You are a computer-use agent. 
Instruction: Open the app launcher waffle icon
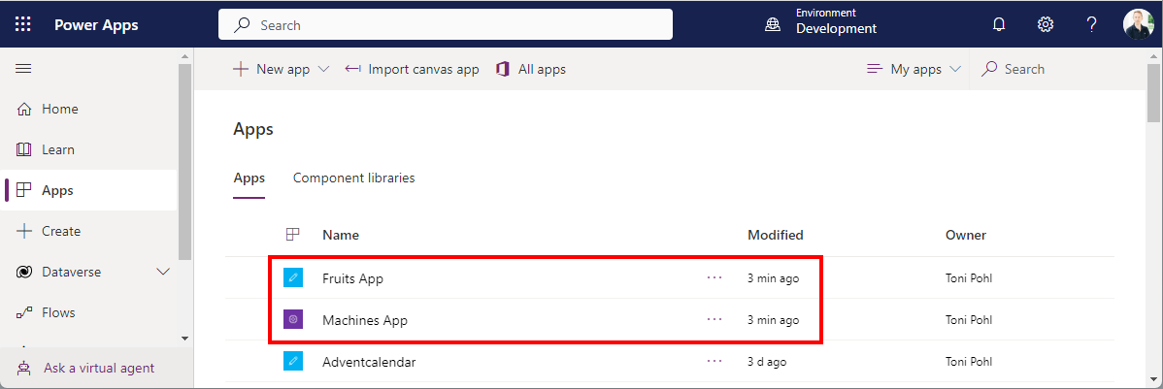pyautogui.click(x=23, y=25)
